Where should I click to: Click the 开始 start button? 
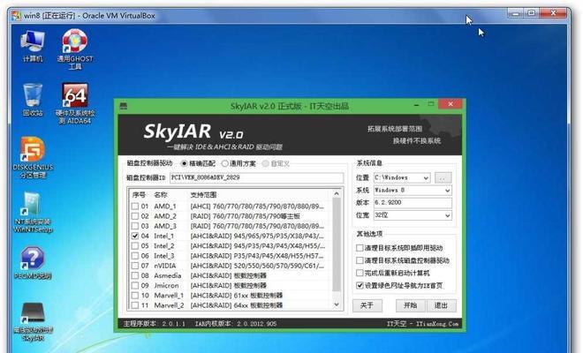click(x=411, y=305)
